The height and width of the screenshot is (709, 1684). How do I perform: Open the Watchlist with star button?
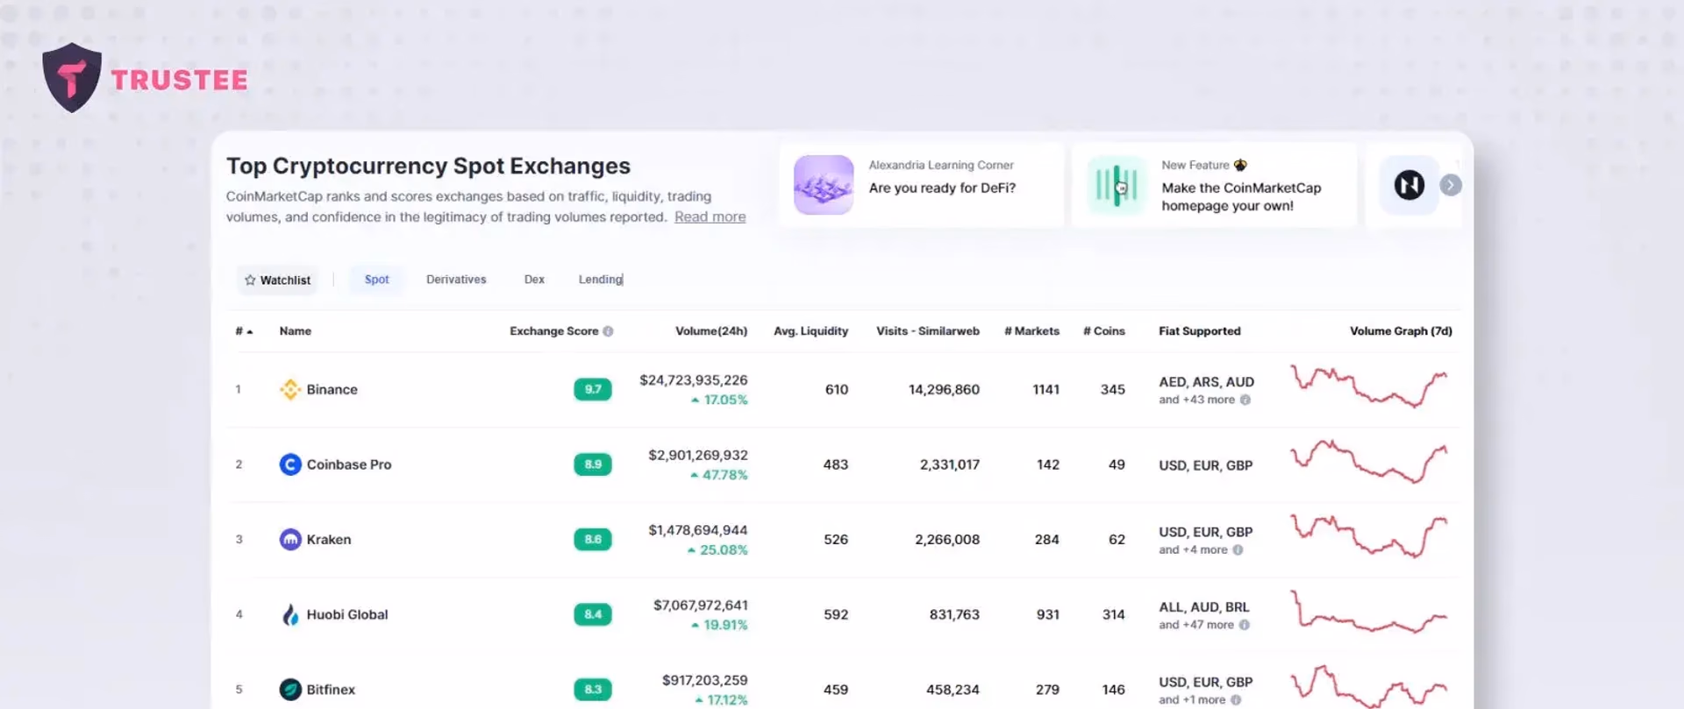(x=277, y=280)
